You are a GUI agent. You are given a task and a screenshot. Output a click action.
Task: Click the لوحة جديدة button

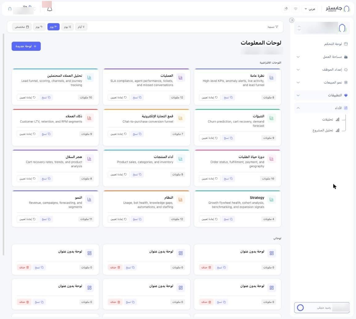coord(26,46)
